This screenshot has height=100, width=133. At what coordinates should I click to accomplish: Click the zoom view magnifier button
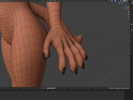coord(128,12)
